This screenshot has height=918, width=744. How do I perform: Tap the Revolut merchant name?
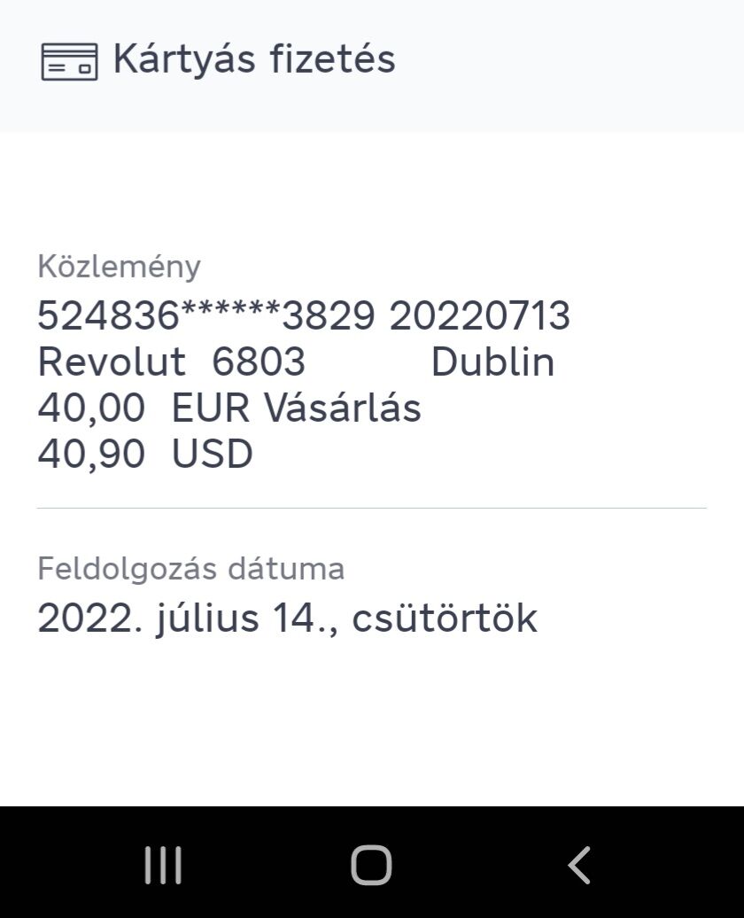click(112, 362)
